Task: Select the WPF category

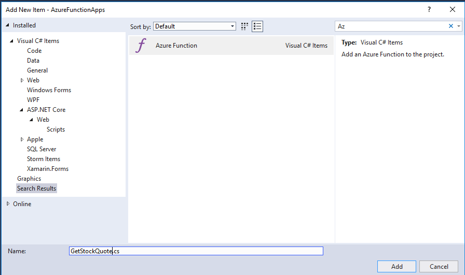Action: [33, 100]
